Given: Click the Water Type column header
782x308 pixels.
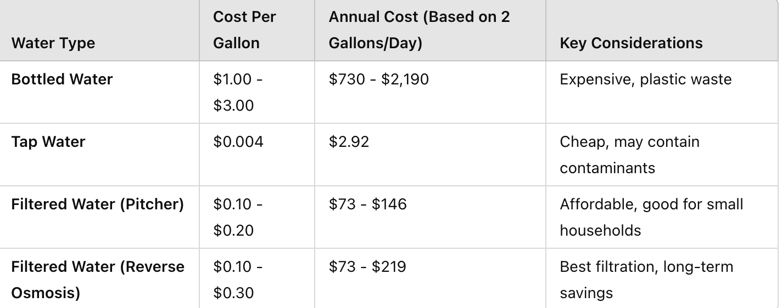Looking at the screenshot, I should tap(53, 43).
